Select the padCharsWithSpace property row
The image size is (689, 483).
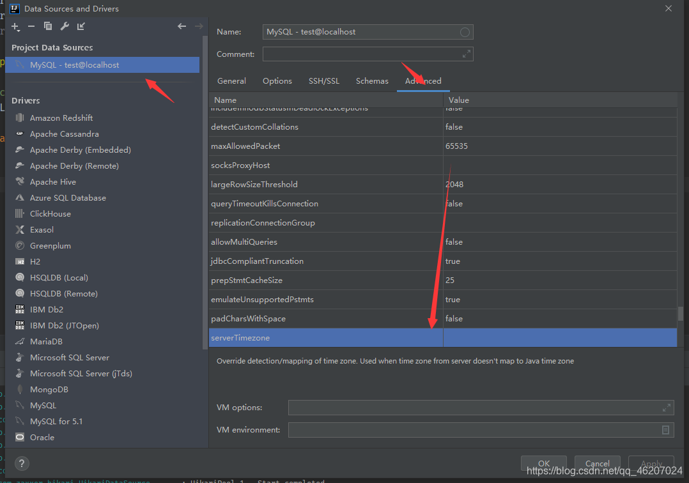point(443,318)
